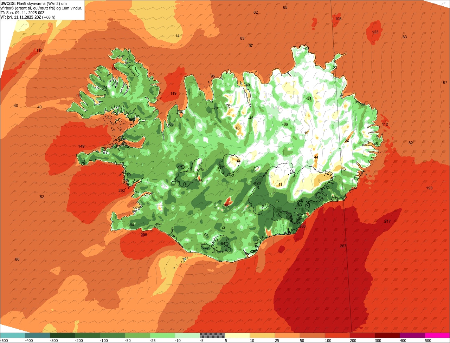Click the map value 186 in the central highlands

226,205
